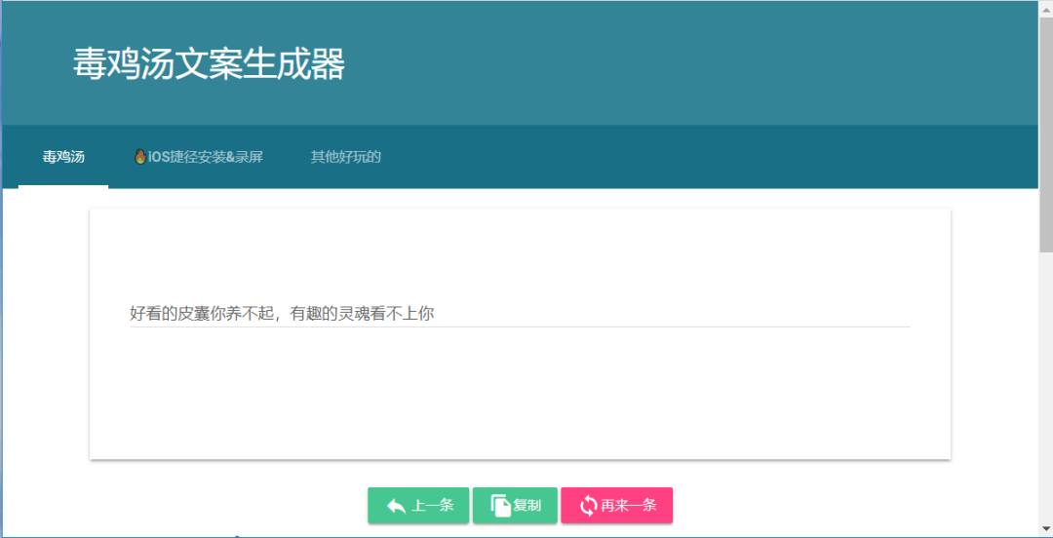Click the flame icon beside iOS捷径安装
The width and height of the screenshot is (1053, 538).
pyautogui.click(x=140, y=157)
